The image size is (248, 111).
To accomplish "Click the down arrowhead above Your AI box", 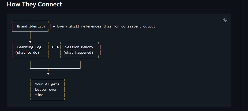I will 48,74.
